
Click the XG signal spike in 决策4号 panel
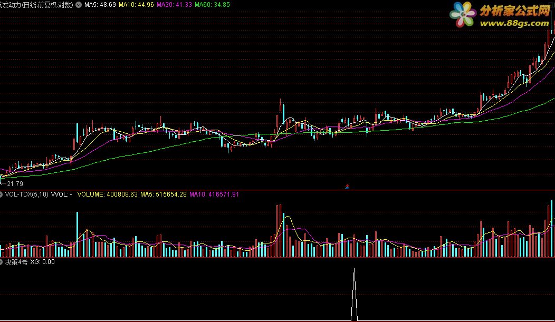(x=355, y=294)
